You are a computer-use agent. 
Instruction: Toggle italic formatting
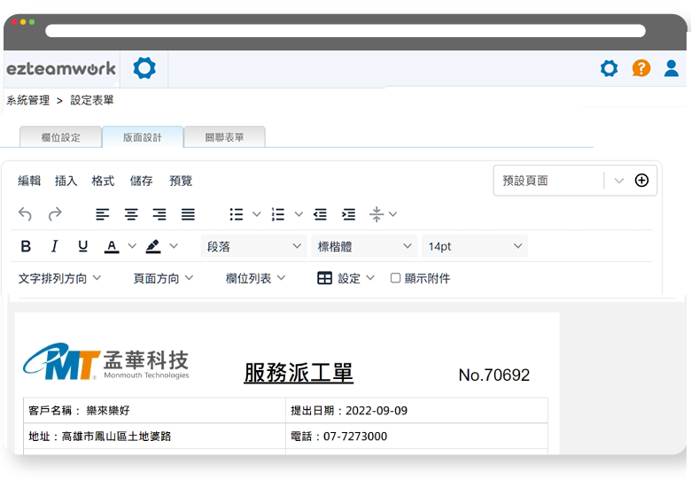tap(54, 246)
